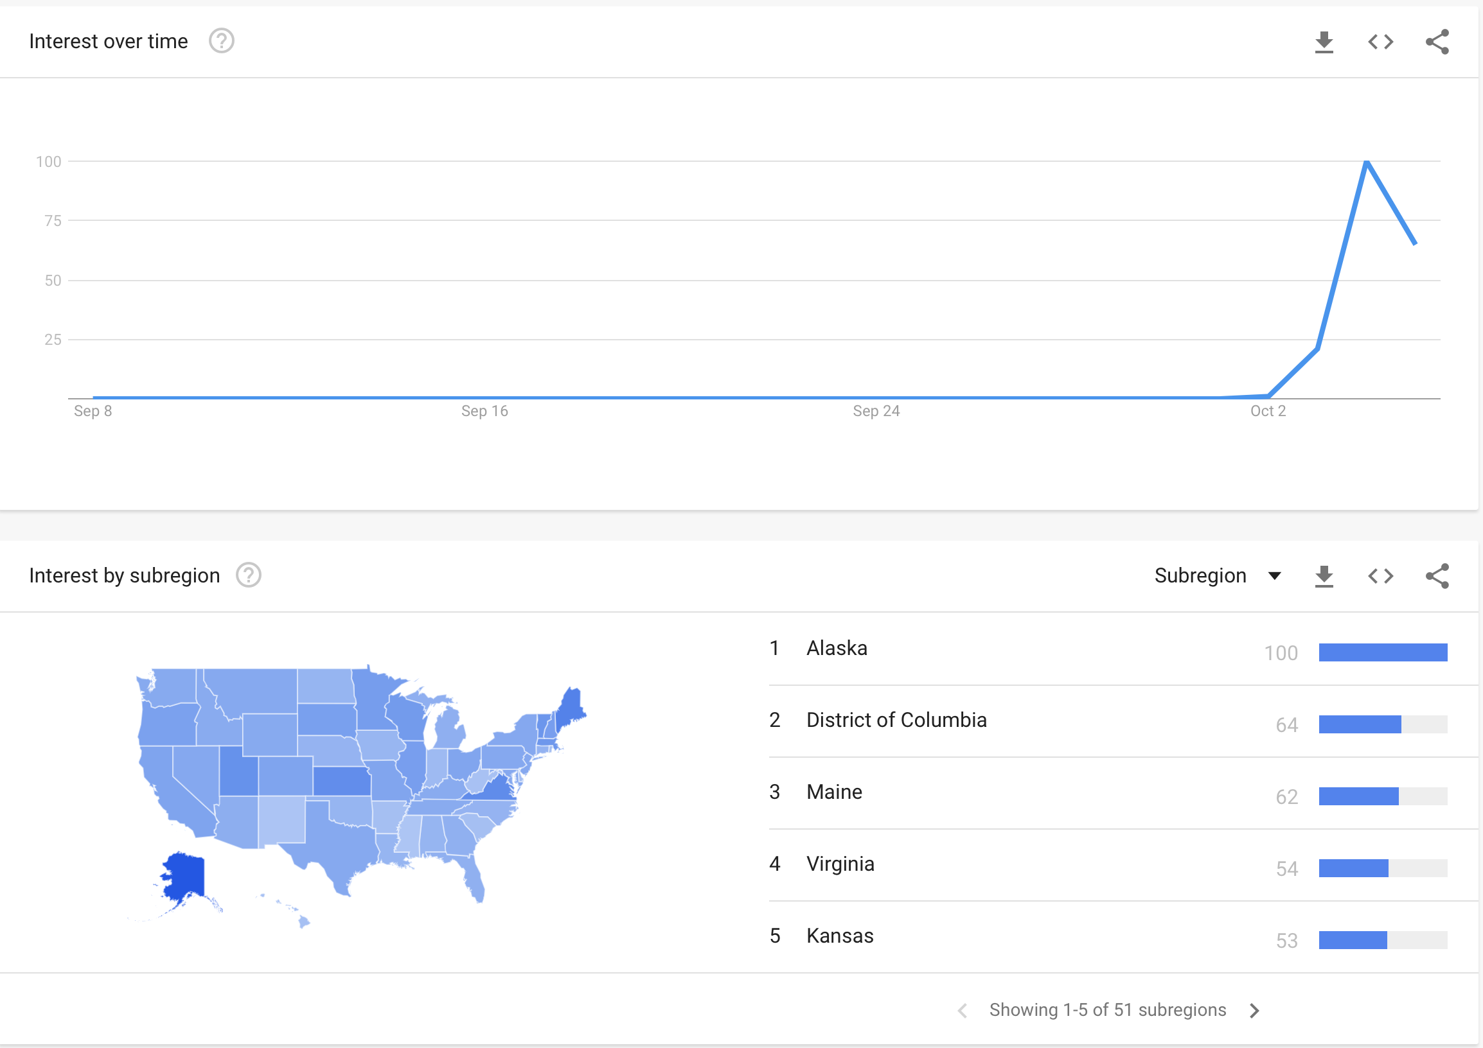
Task: Open the Kansas subregion entry
Action: click(x=840, y=936)
